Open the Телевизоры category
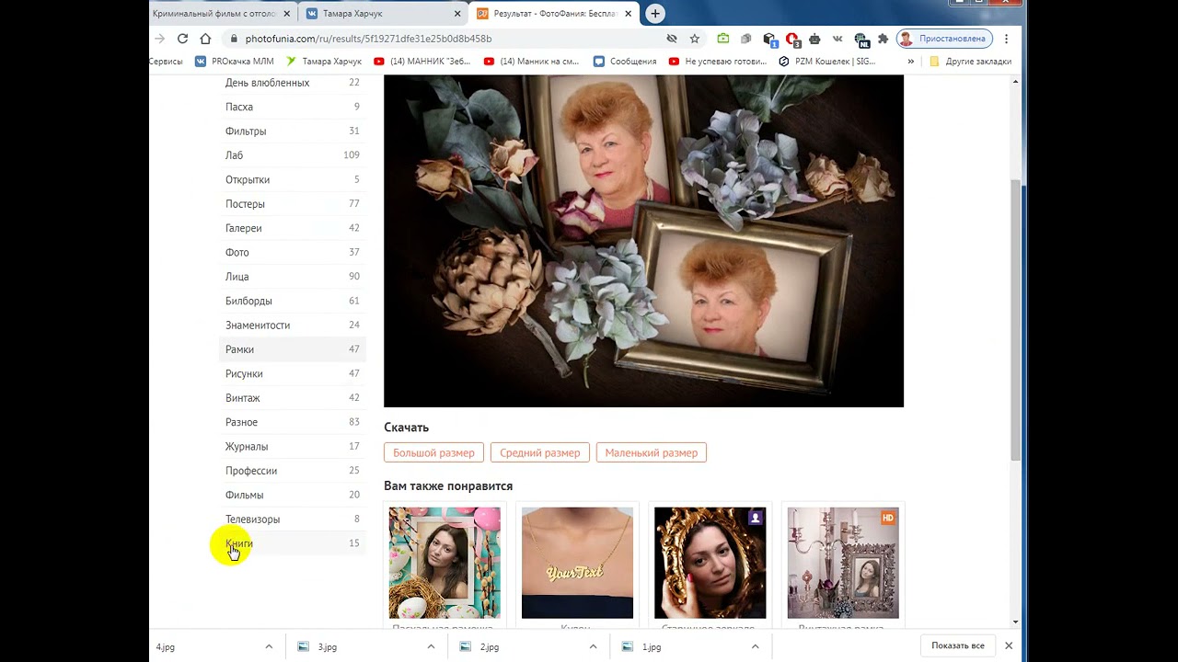This screenshot has height=662, width=1178. point(293,519)
